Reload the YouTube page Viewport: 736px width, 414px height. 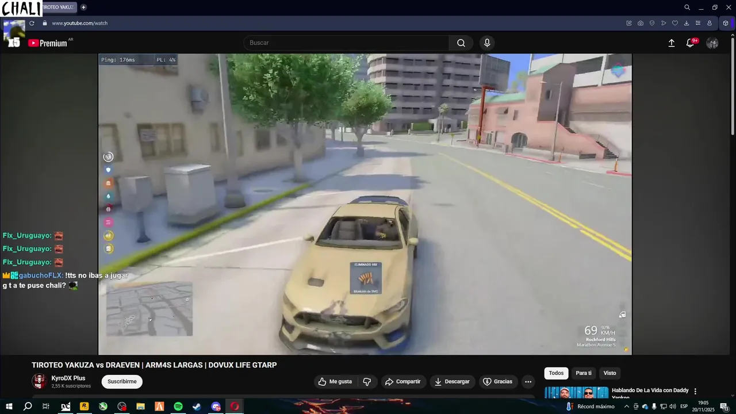tap(32, 23)
